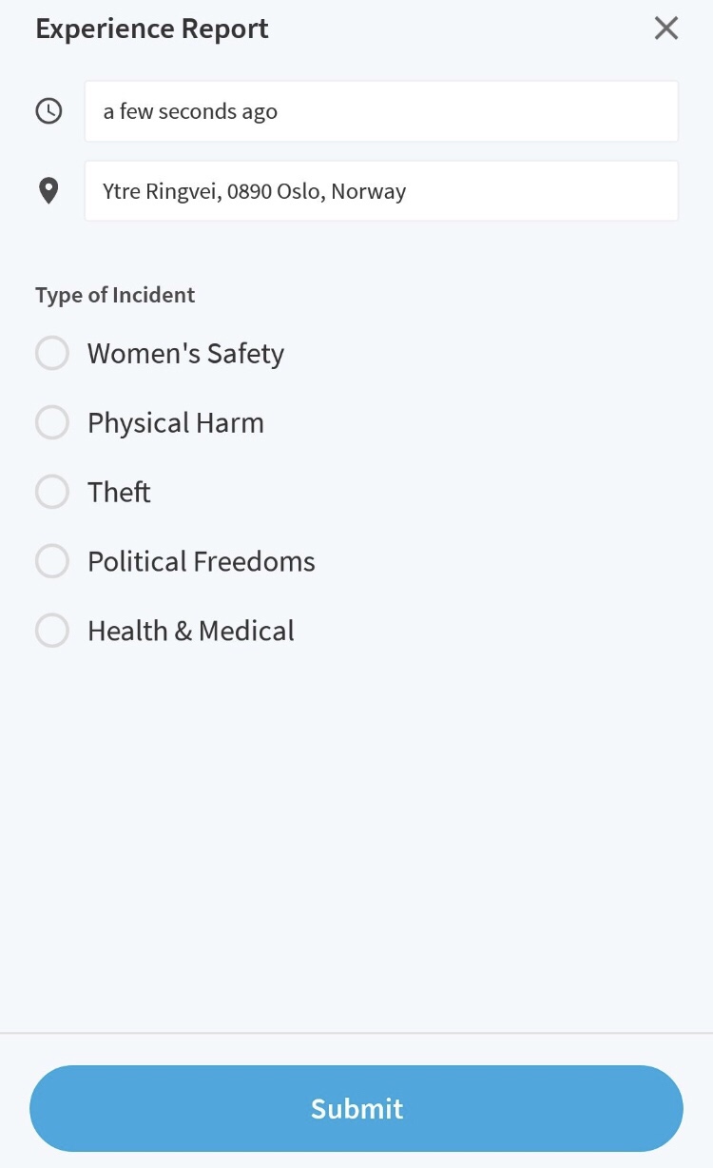713x1168 pixels.
Task: Click the Theft text label
Action: (118, 492)
